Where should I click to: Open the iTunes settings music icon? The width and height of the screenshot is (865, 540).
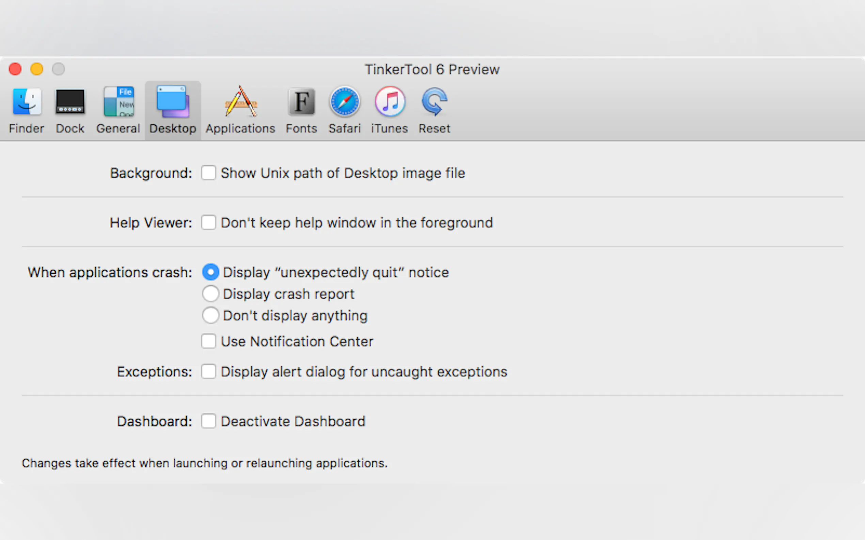click(x=390, y=102)
